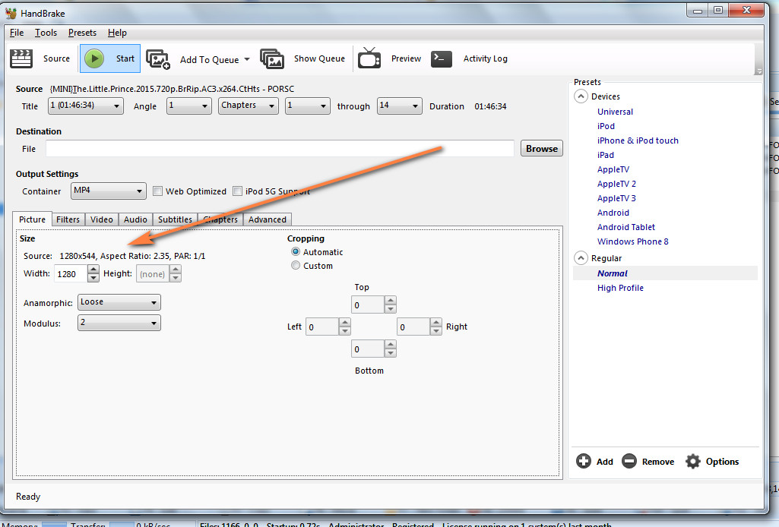The width and height of the screenshot is (779, 527).
Task: Open the start chapter dropdown showing 1
Action: click(x=308, y=106)
